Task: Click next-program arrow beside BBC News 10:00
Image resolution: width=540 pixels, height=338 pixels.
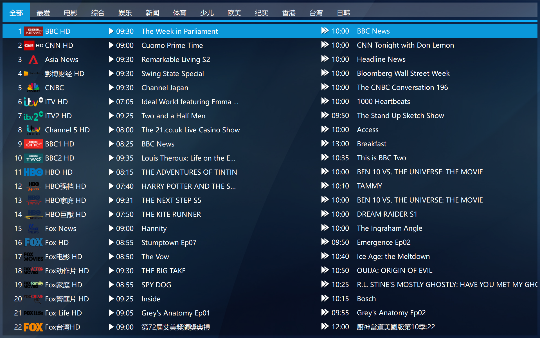Action: tap(325, 31)
